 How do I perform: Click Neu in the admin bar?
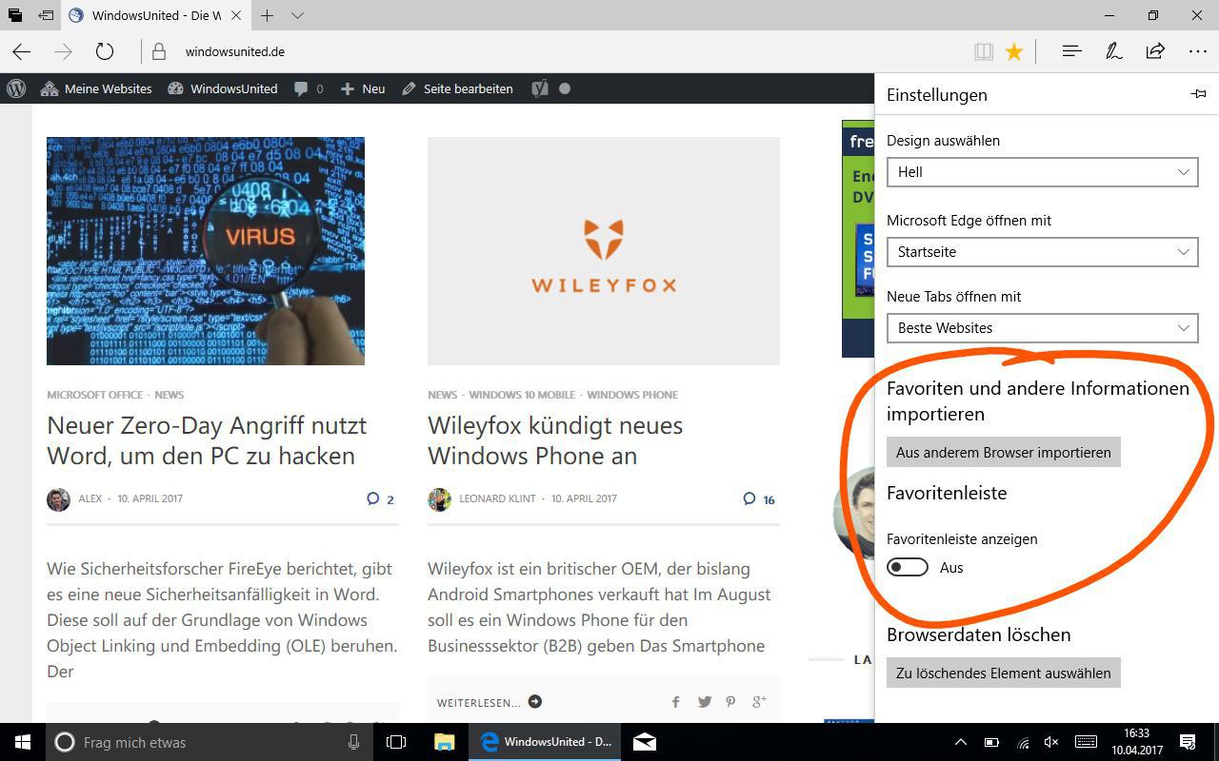pos(363,88)
